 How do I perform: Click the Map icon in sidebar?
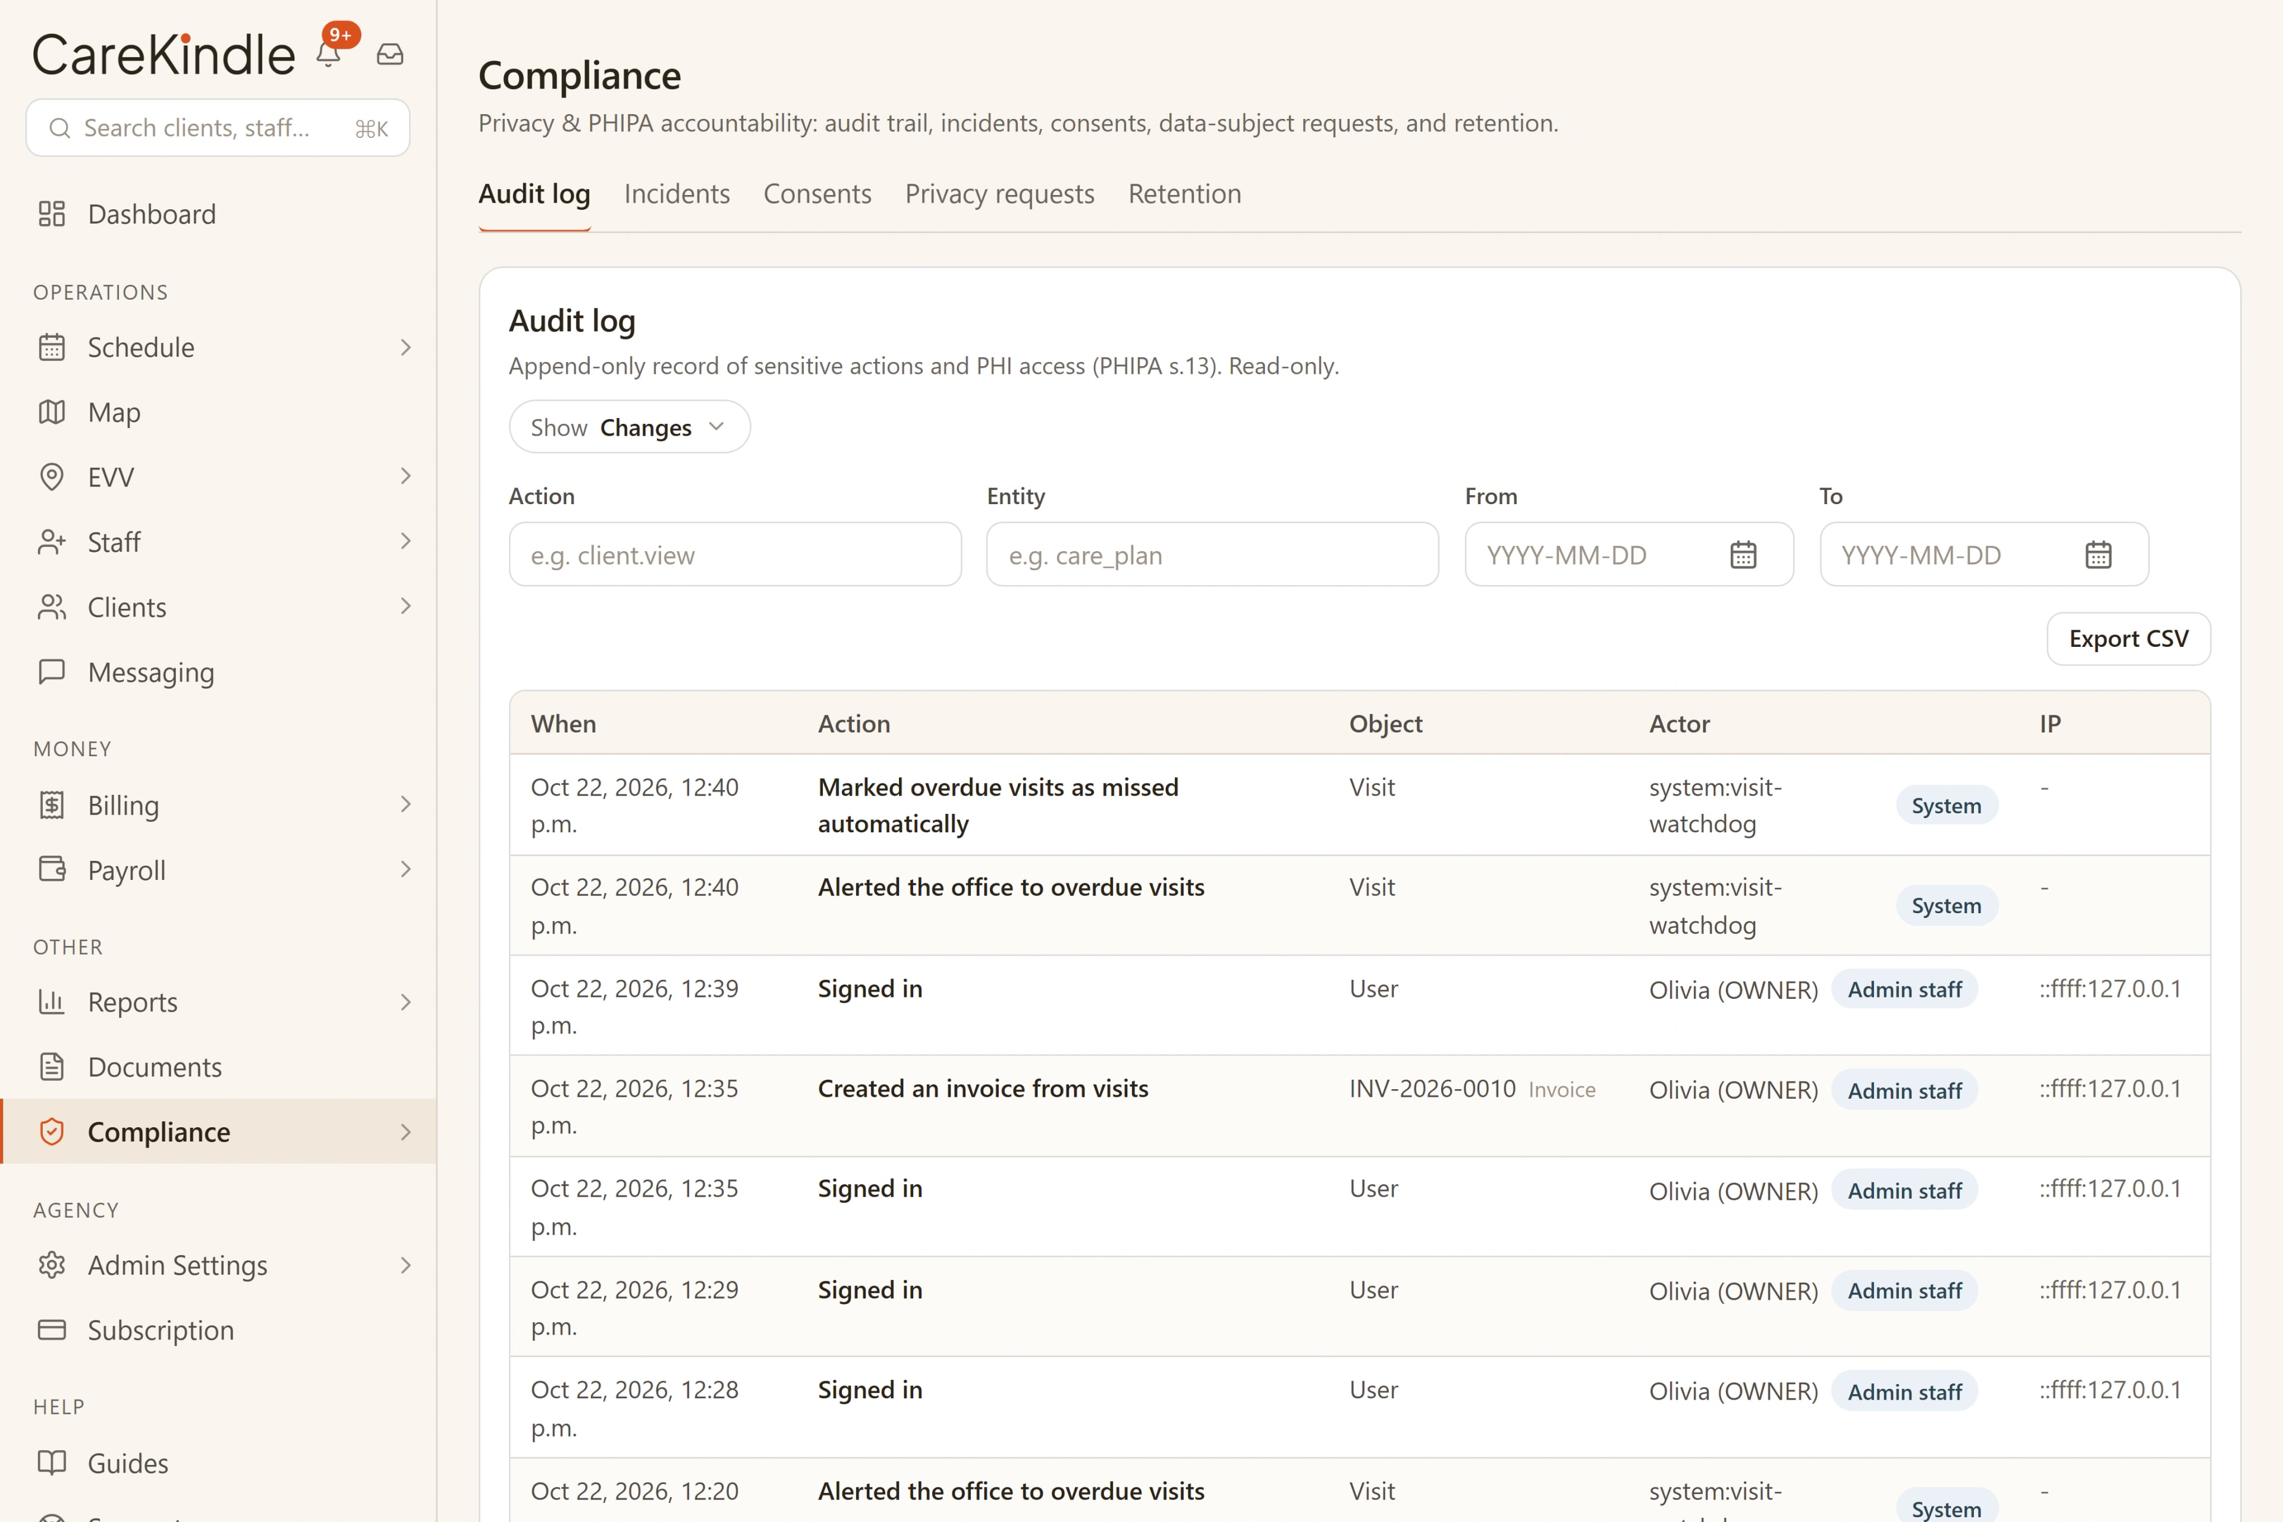[x=52, y=411]
